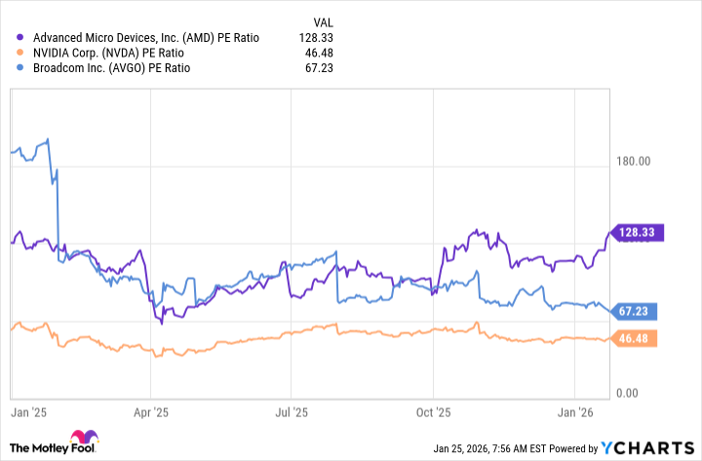Toggle the Broadcom Inc. PE Ratio series
This screenshot has width=702, height=461.
coord(109,68)
